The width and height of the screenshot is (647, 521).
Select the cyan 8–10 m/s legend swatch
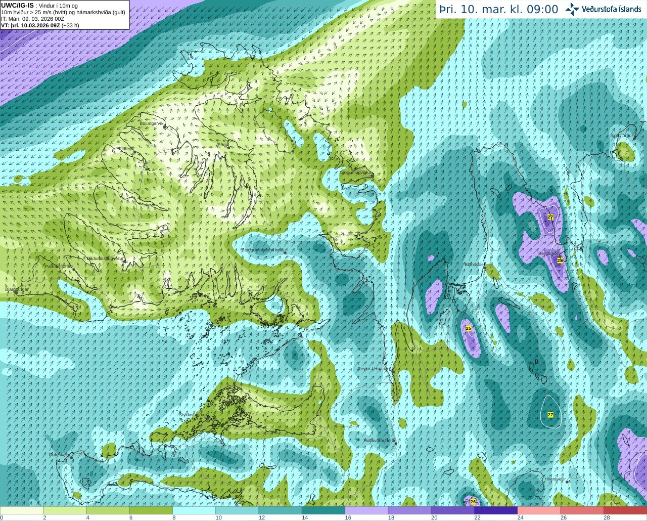point(194,510)
